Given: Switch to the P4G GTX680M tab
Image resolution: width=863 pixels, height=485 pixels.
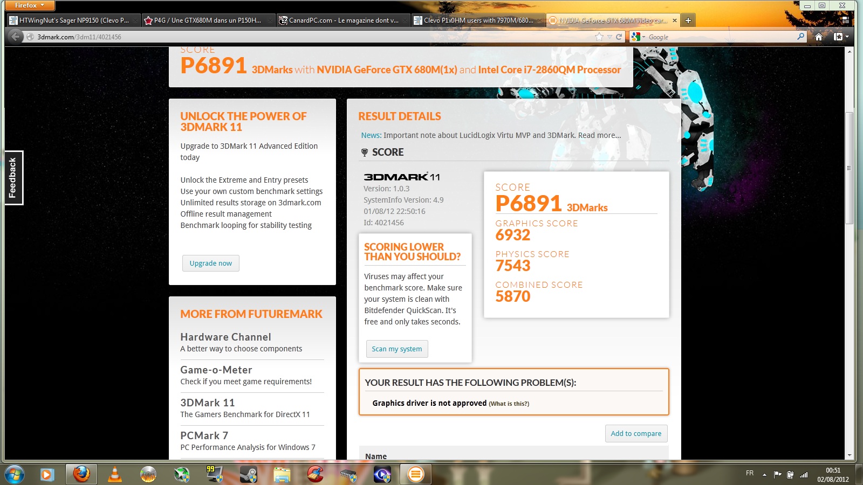Looking at the screenshot, I should tap(208, 20).
